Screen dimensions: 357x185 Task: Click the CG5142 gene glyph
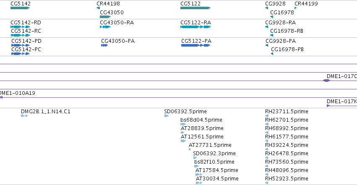pyautogui.click(x=20, y=8)
